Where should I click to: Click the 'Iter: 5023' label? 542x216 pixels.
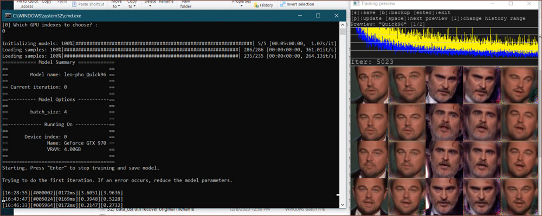tap(372, 62)
